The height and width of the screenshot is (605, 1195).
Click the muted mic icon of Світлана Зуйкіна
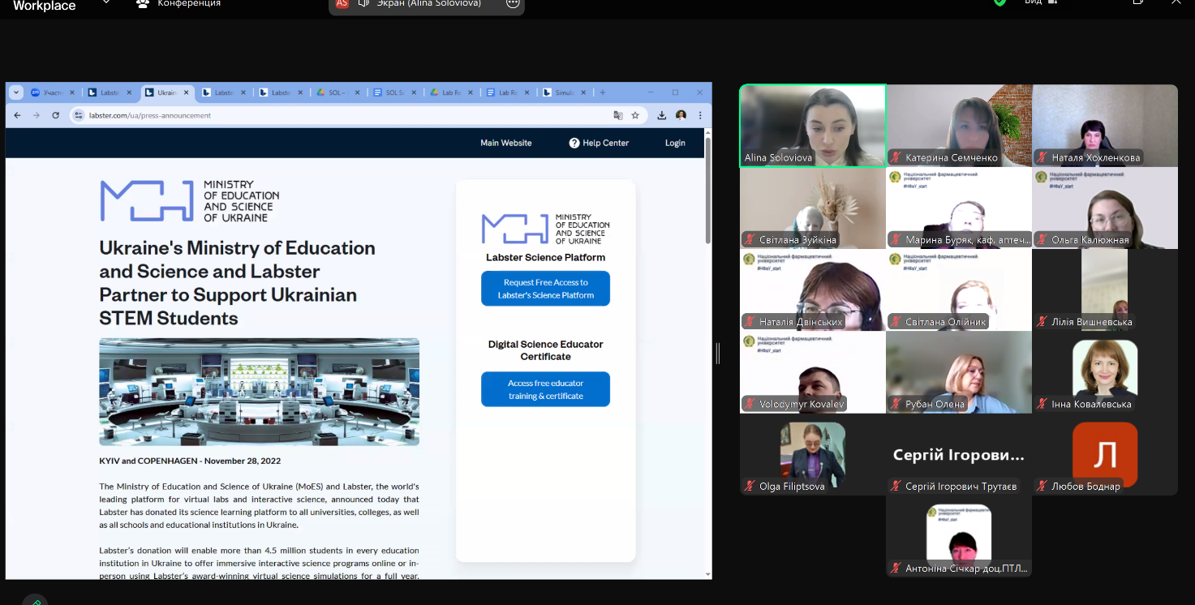(x=750, y=239)
